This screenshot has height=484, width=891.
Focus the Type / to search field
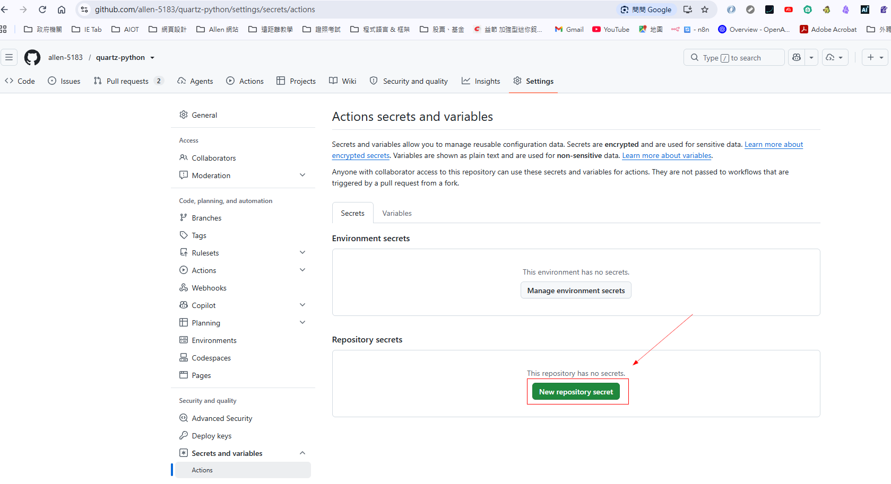[x=734, y=57]
